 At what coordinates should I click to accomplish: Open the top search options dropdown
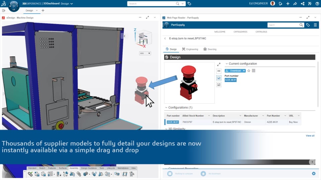(x=183, y=4)
